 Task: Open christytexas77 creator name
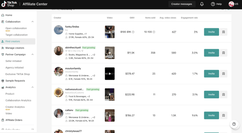click(73, 131)
